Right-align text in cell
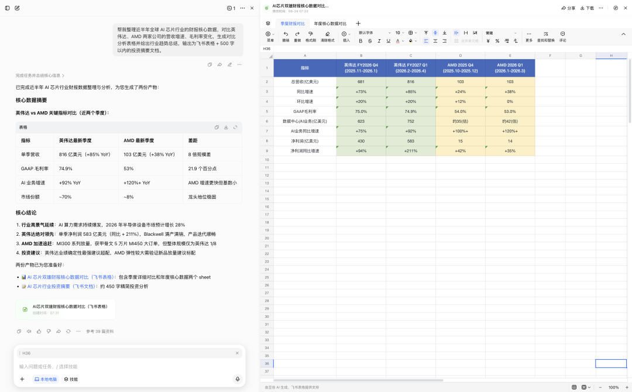This screenshot has height=392, width=632. pos(445,41)
